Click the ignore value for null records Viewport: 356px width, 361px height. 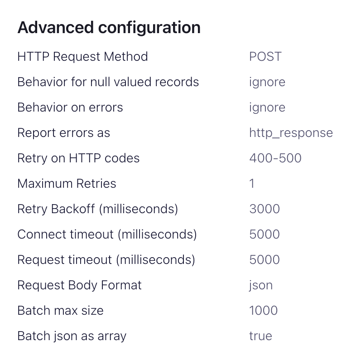[x=267, y=82]
